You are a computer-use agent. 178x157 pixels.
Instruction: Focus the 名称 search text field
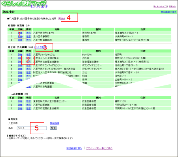coord(32,128)
